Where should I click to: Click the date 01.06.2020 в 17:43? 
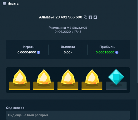tap(68, 32)
